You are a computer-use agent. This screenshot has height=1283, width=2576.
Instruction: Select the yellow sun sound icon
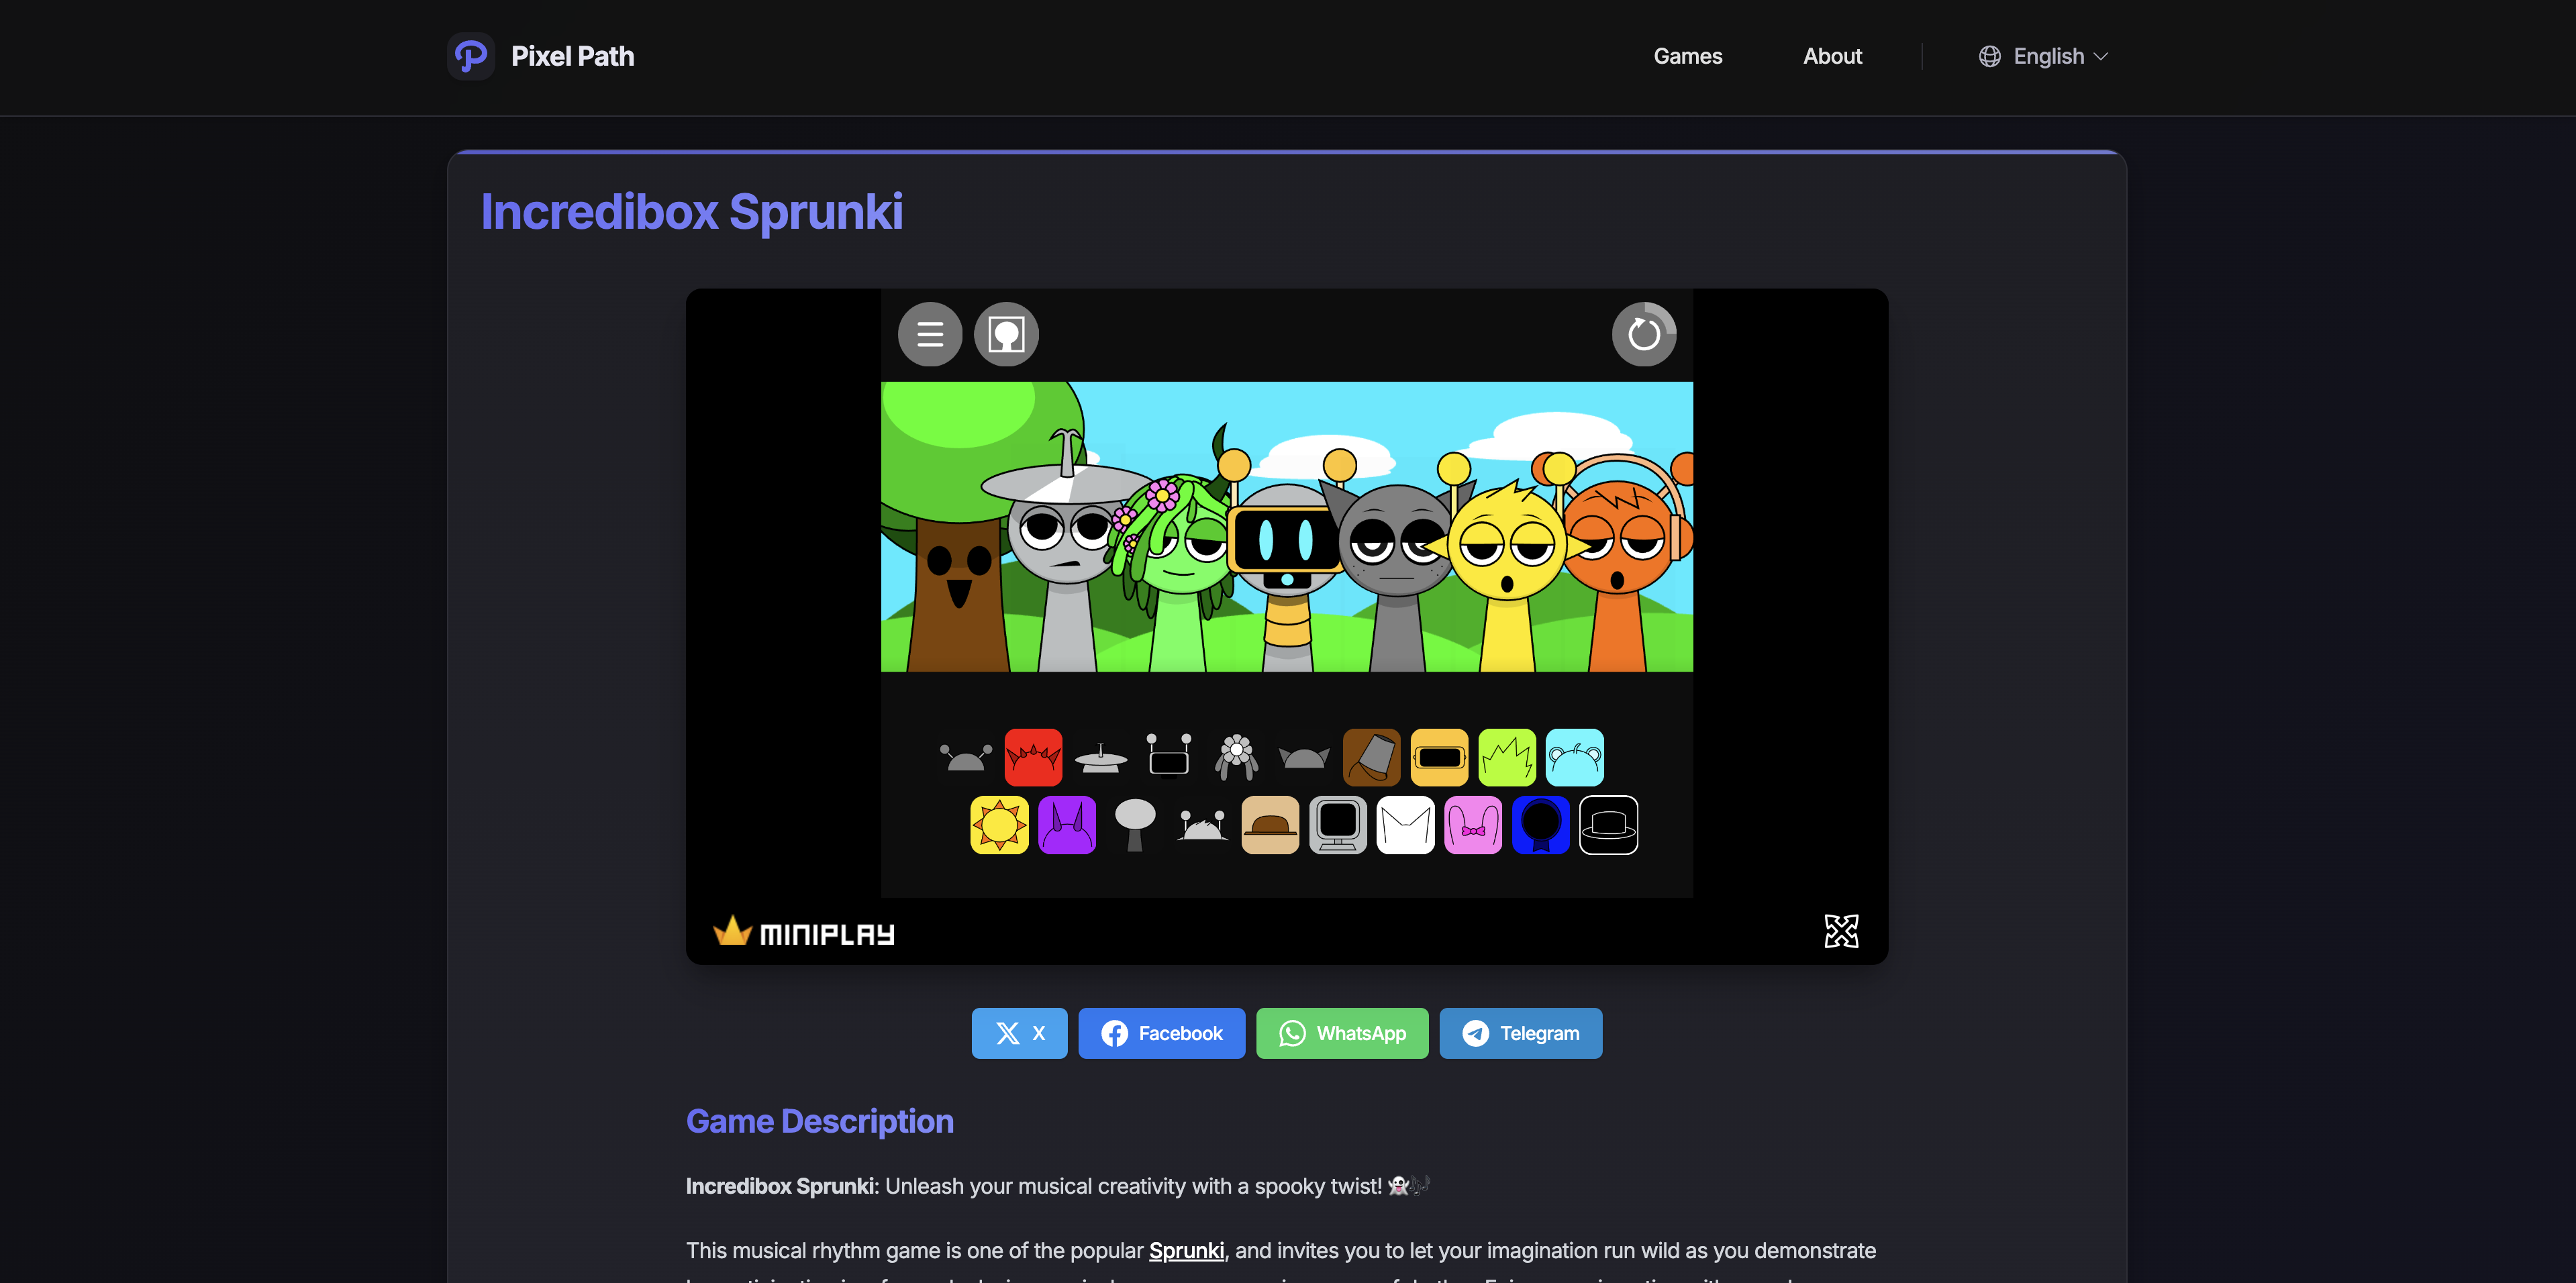pos(999,825)
